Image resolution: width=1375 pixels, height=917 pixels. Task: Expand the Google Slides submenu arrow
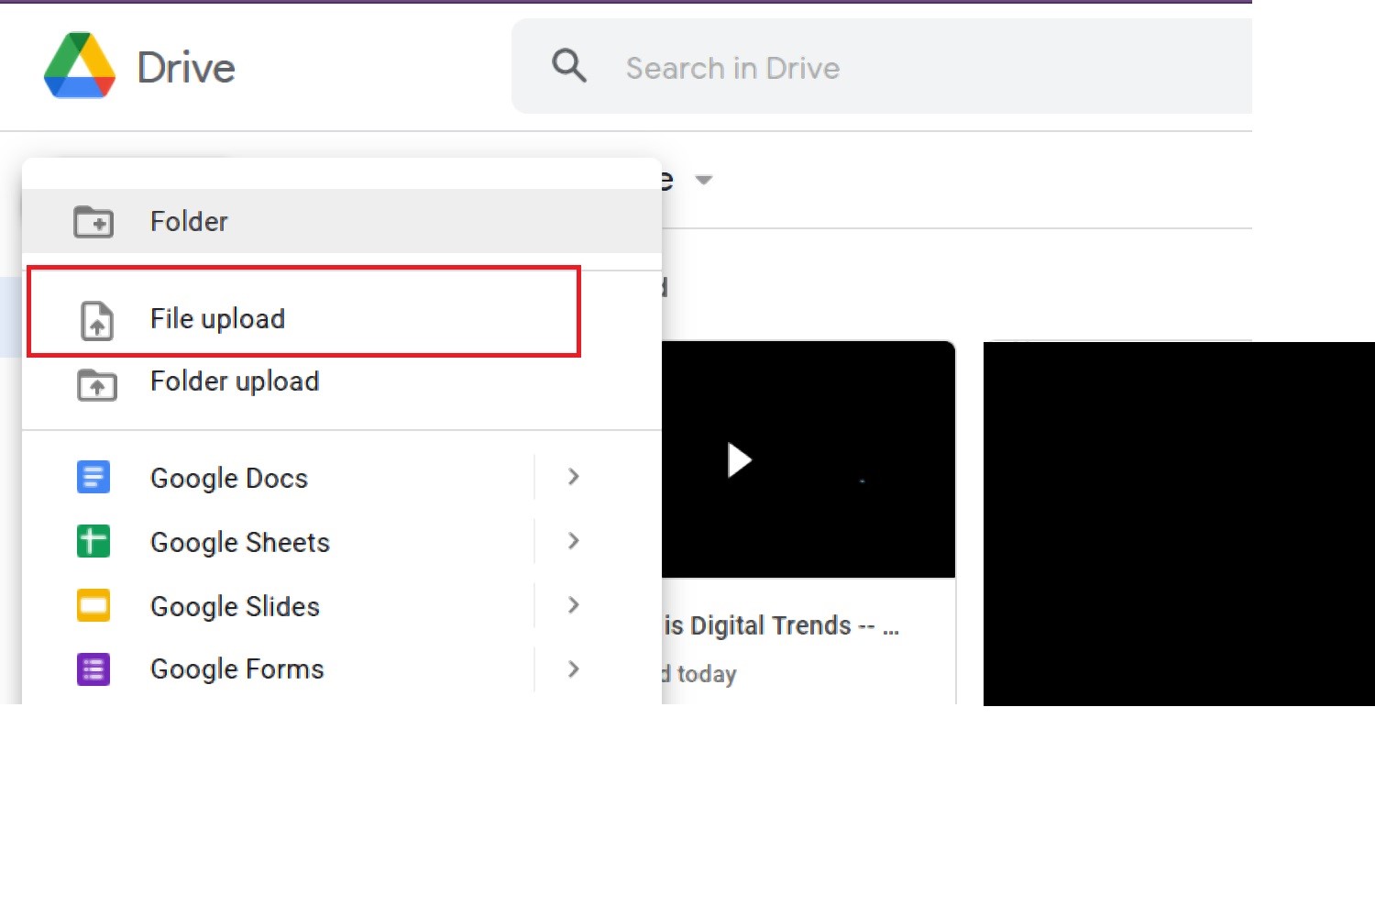coord(574,605)
